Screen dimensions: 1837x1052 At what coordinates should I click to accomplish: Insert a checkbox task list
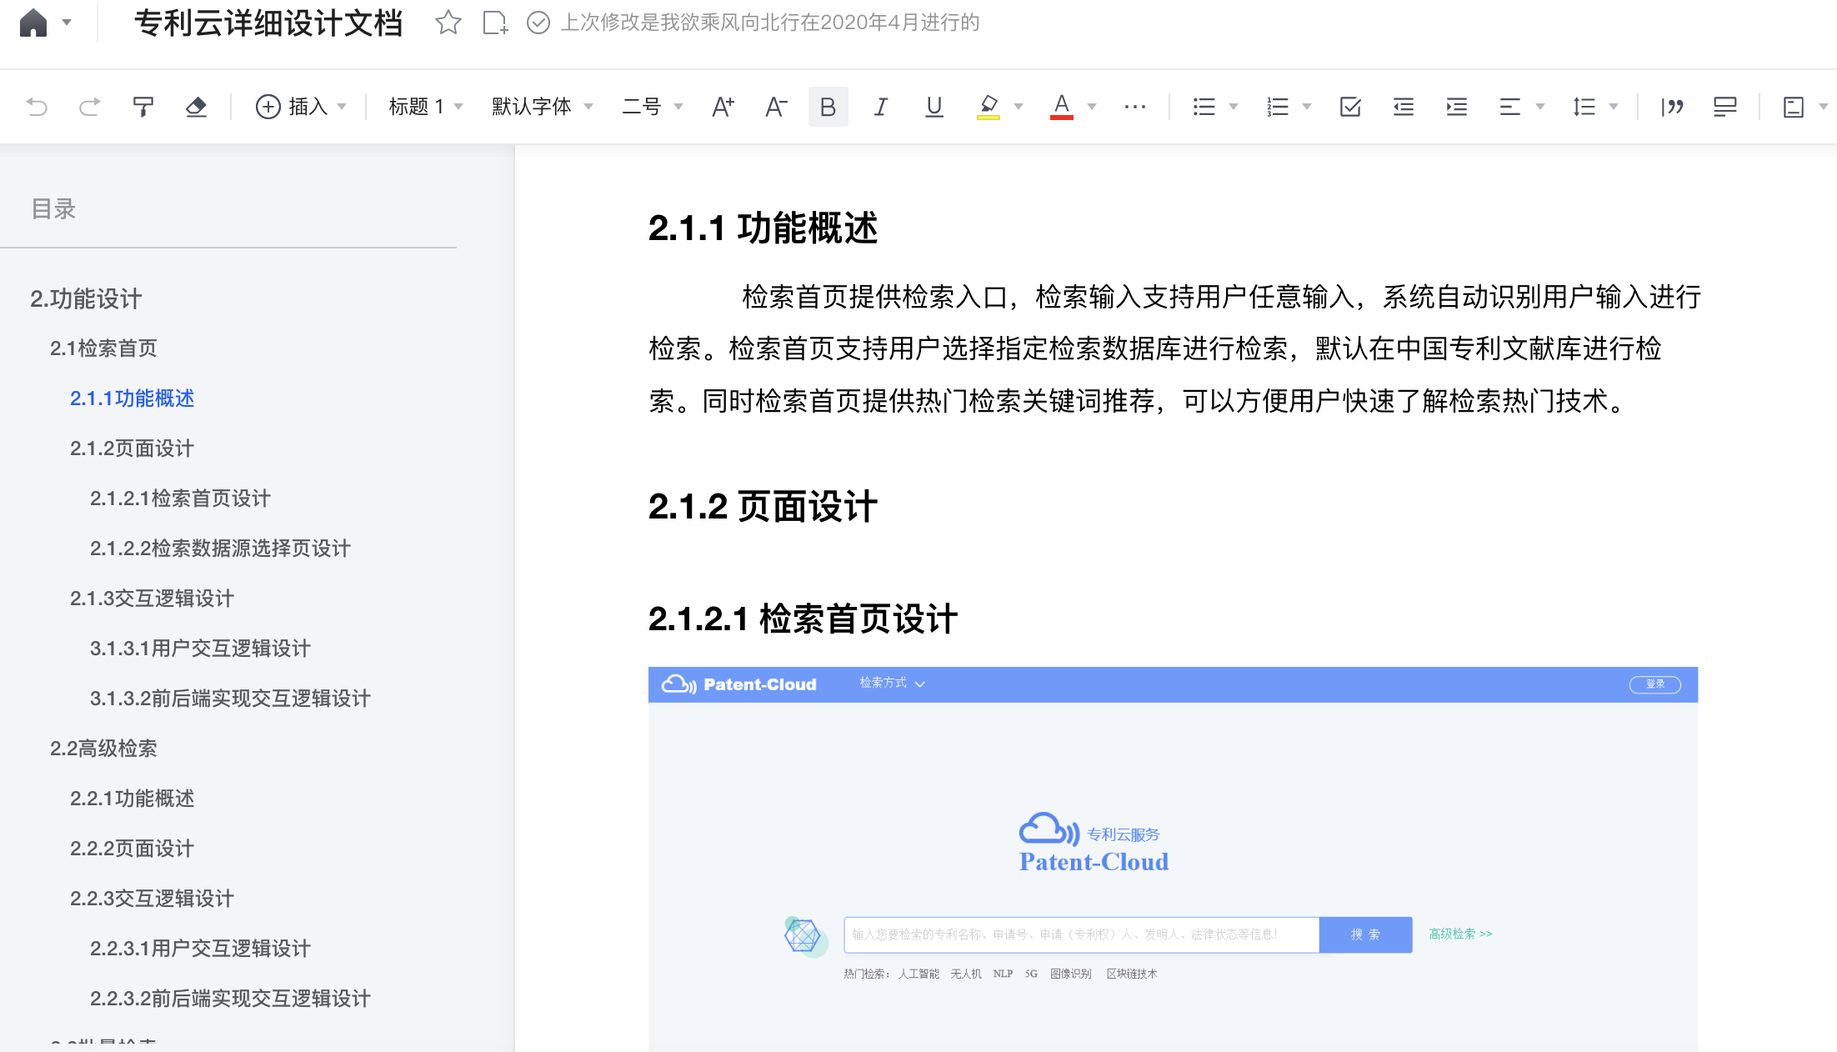pos(1350,107)
